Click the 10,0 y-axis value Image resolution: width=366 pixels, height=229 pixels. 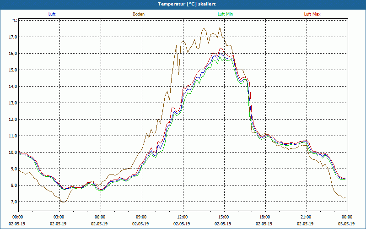tap(13, 153)
